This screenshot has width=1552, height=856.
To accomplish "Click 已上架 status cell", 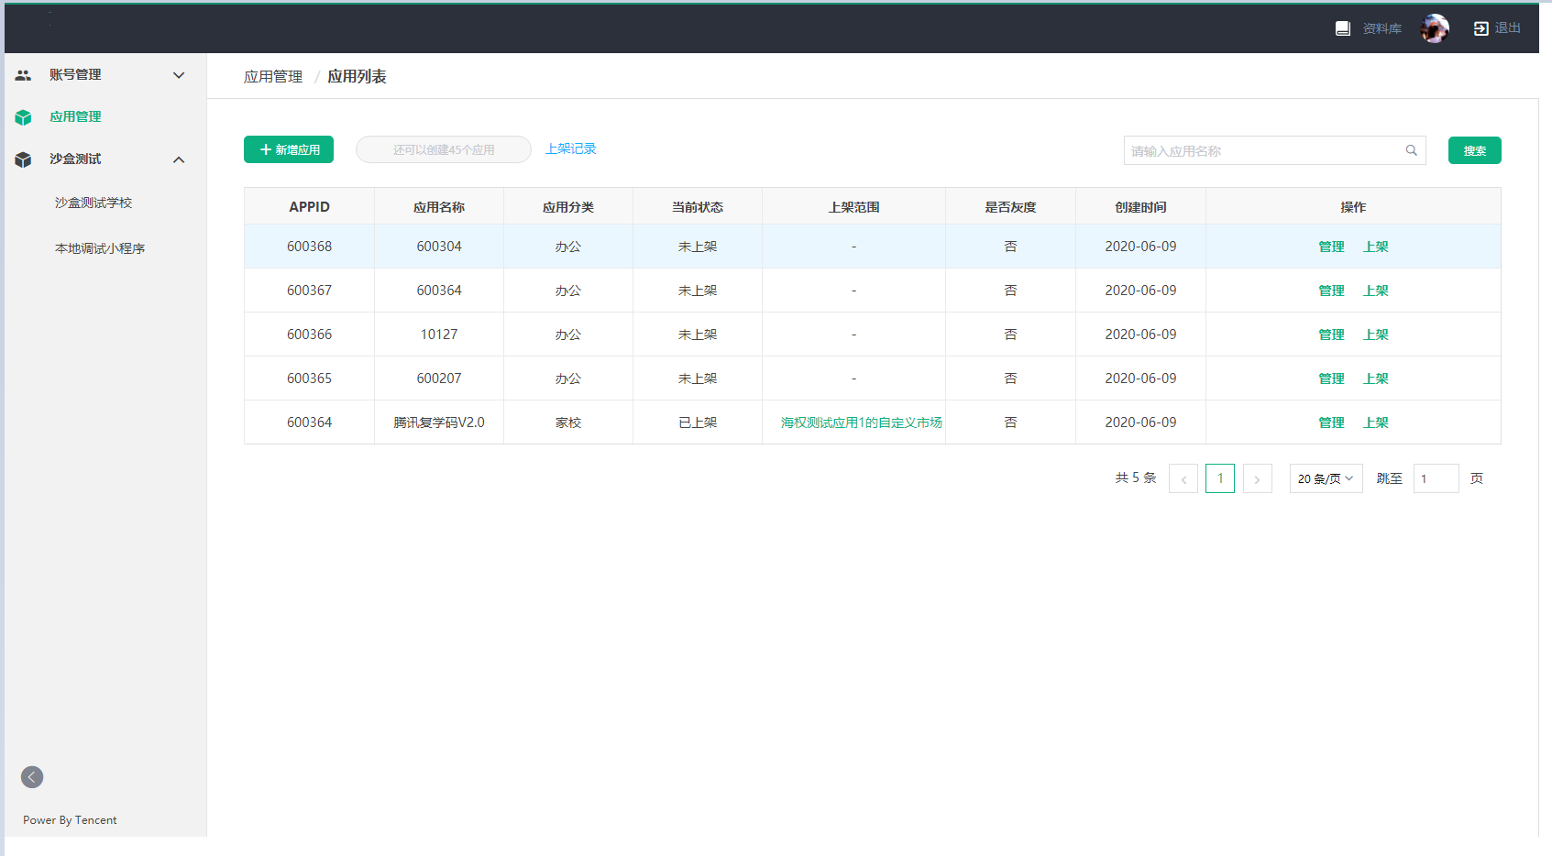I will click(x=698, y=423).
